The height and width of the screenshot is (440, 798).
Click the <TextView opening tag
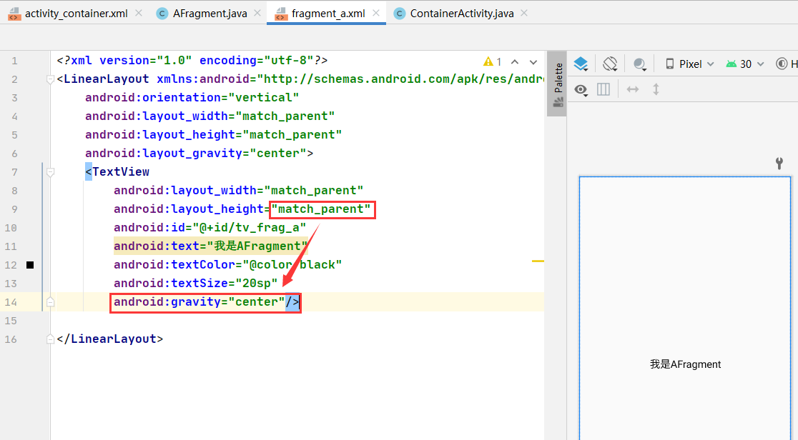[117, 172]
